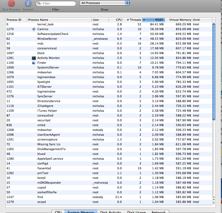The height and width of the screenshot is (213, 222).
Task: Select the DiskManagementTo process
Action: pos(109,149)
